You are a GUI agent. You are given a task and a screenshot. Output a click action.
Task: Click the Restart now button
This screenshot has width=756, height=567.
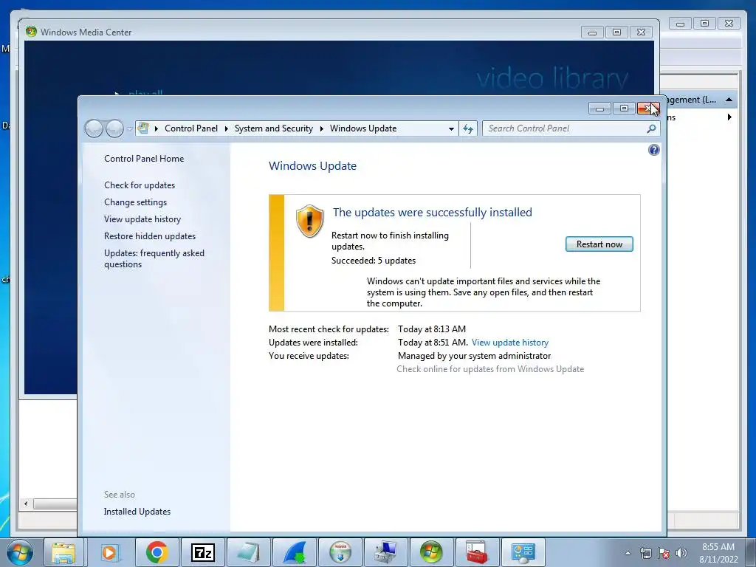pos(599,244)
